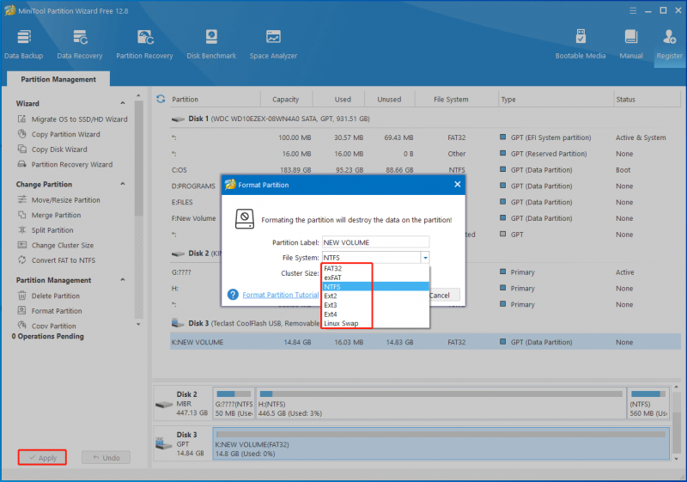Open the Manual icon
Screen dimensions: 687x482
[631, 45]
